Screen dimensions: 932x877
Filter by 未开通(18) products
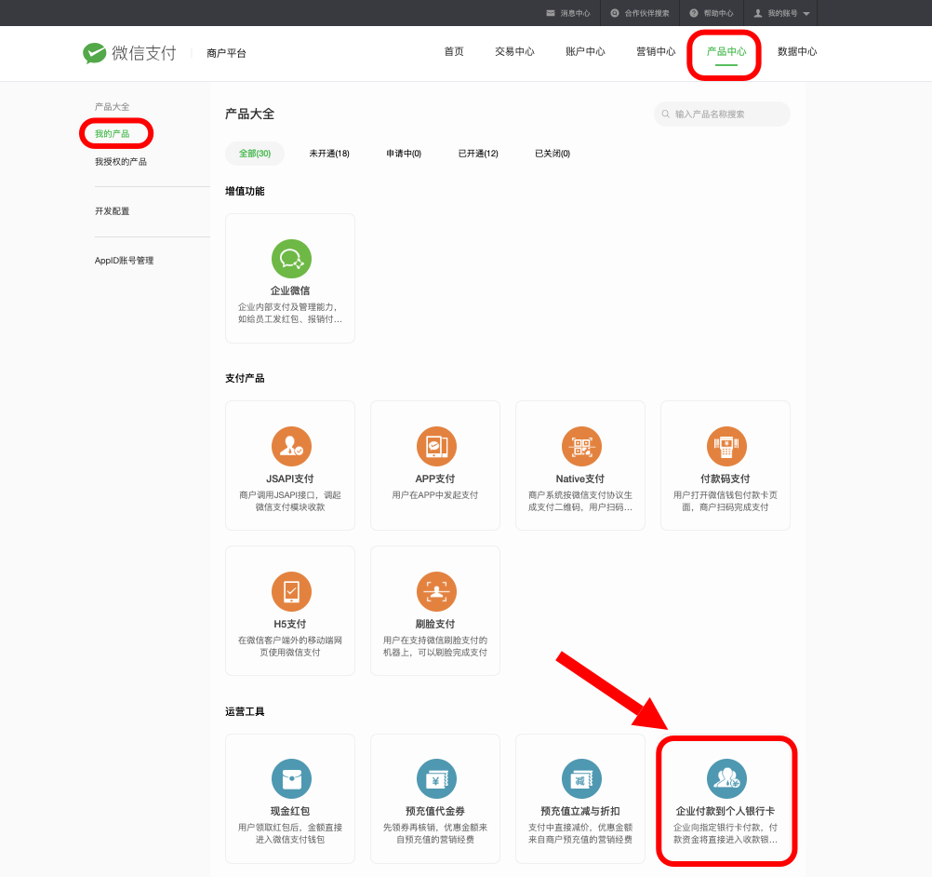pos(329,154)
